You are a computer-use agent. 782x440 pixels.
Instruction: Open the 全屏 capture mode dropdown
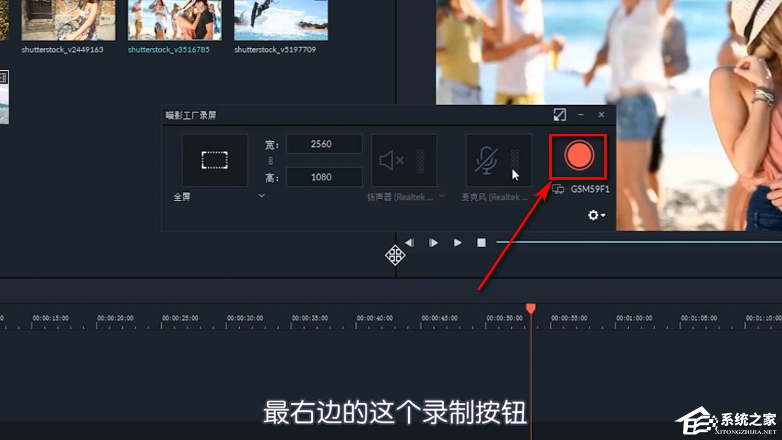(x=261, y=196)
